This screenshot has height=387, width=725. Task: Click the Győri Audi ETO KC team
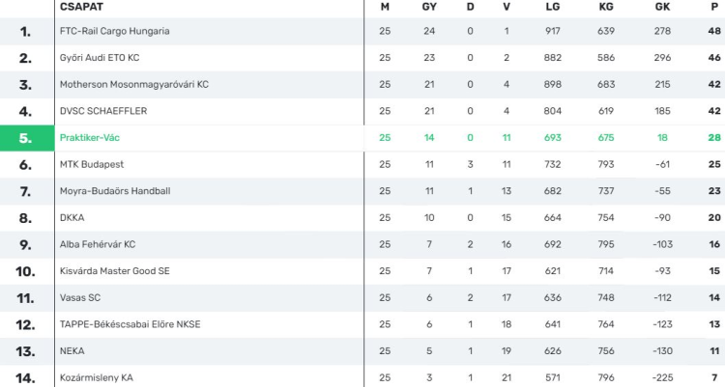point(100,58)
